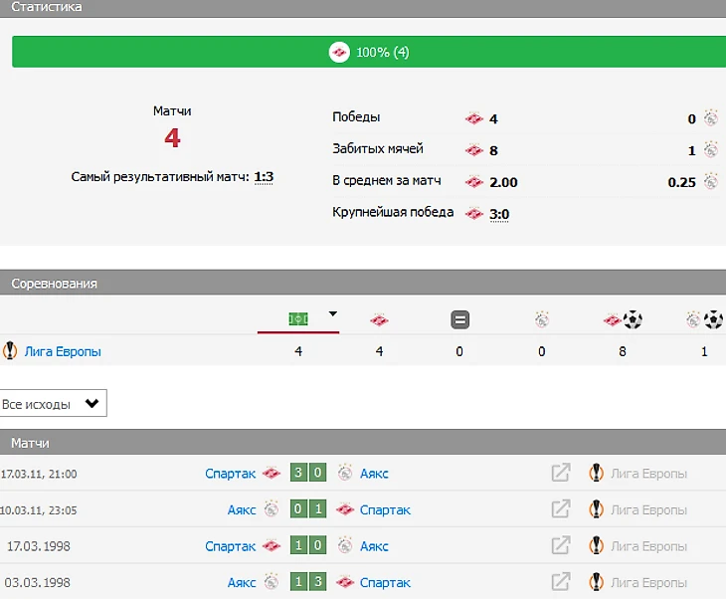726x600 pixels.
Task: Click Europa League trophy icon in Соревнования
Action: point(10,350)
